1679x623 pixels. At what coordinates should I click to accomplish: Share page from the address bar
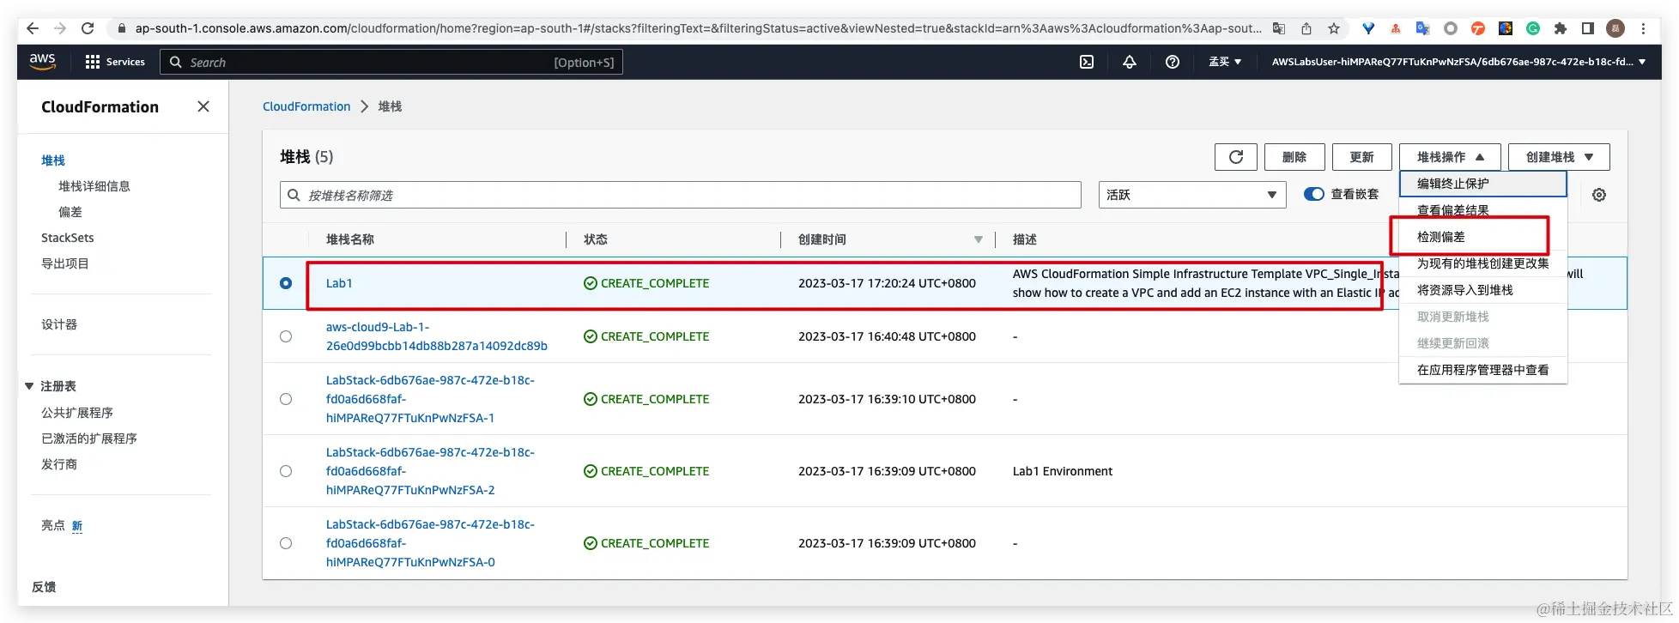(x=1306, y=28)
